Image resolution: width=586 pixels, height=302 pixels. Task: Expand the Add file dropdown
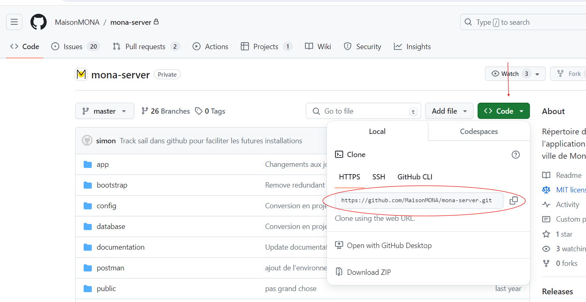point(449,111)
